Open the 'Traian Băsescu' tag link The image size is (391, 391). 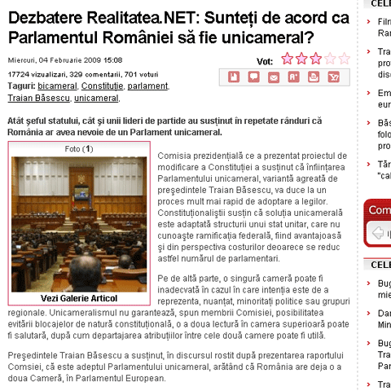[39, 98]
